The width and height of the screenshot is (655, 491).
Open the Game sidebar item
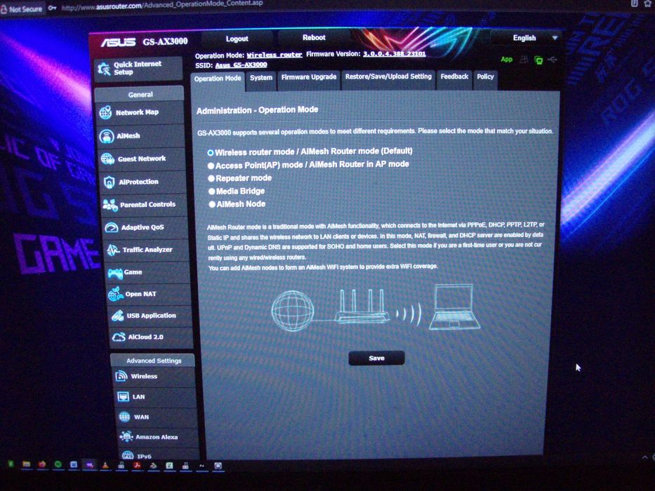tap(148, 272)
